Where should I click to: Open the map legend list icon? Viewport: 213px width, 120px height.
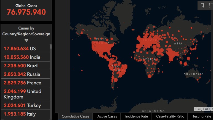211,6
